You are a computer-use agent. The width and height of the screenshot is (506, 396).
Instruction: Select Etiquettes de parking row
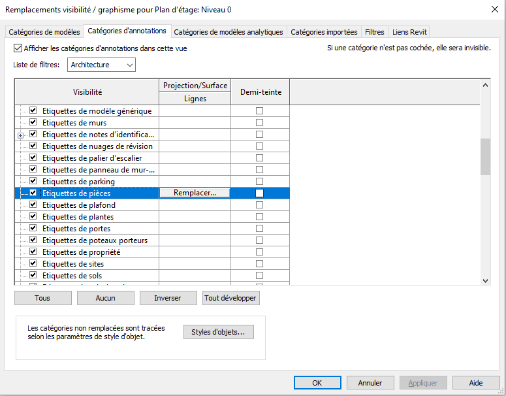coord(78,182)
